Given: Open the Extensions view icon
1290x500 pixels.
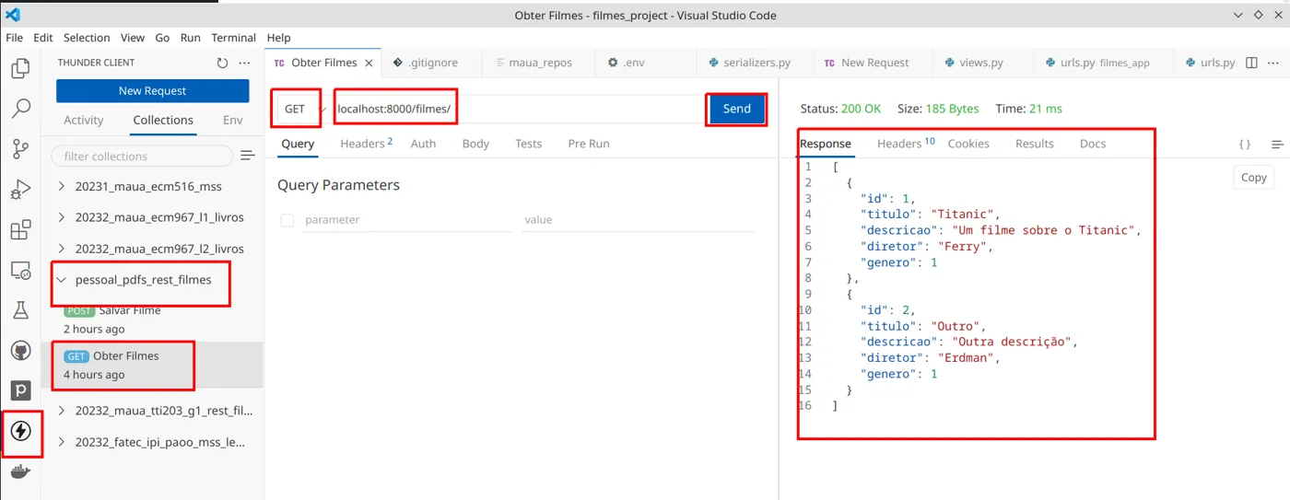Looking at the screenshot, I should [20, 229].
